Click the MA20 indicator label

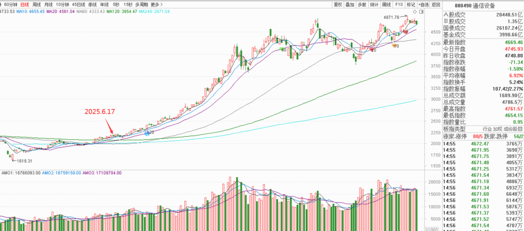click(x=61, y=11)
